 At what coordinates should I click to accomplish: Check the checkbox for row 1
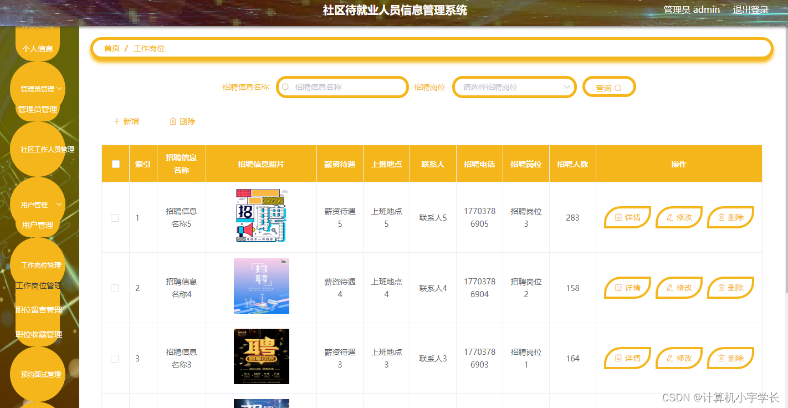pos(115,218)
